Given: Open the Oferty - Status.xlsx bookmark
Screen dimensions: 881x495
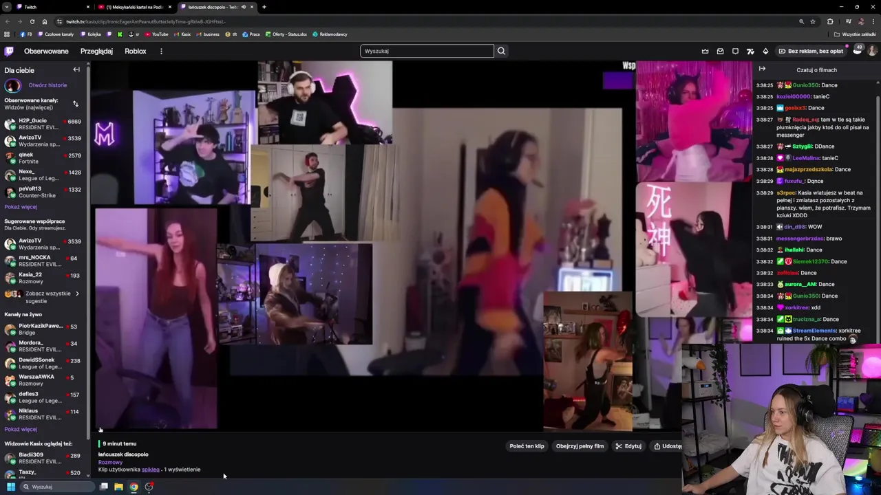Looking at the screenshot, I should point(286,34).
